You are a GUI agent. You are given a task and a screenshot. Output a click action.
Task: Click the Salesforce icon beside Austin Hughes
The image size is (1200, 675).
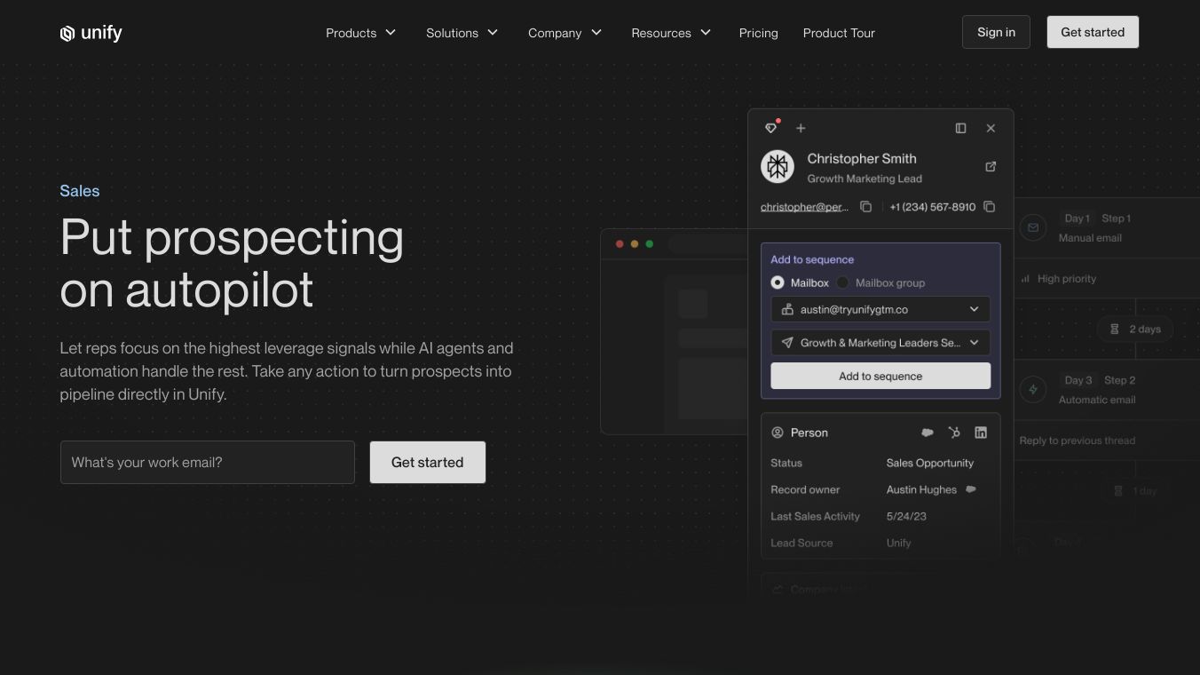tap(971, 489)
